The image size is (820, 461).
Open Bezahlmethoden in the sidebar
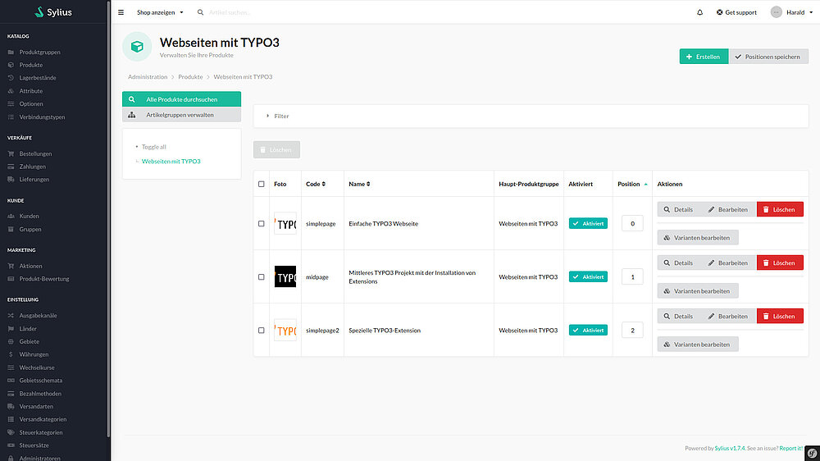point(40,394)
